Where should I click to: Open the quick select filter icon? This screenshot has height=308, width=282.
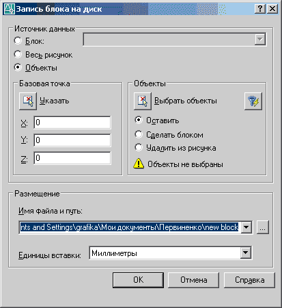(253, 101)
